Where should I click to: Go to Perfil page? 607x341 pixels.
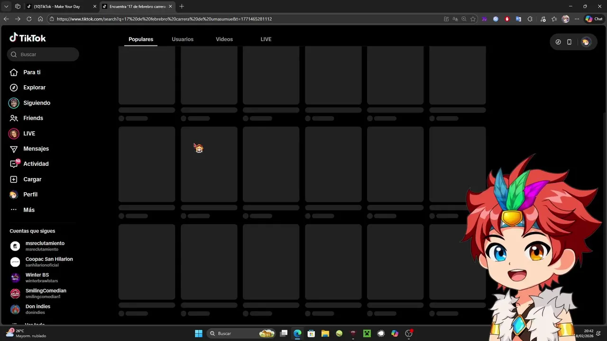pos(23,194)
